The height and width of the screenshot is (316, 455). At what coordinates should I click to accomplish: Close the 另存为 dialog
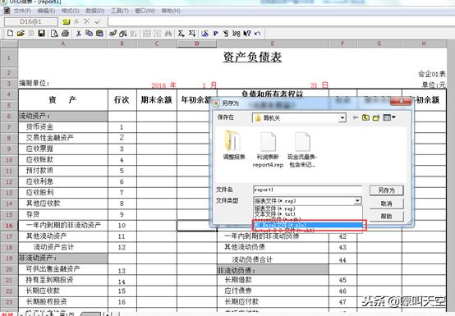pyautogui.click(x=401, y=101)
